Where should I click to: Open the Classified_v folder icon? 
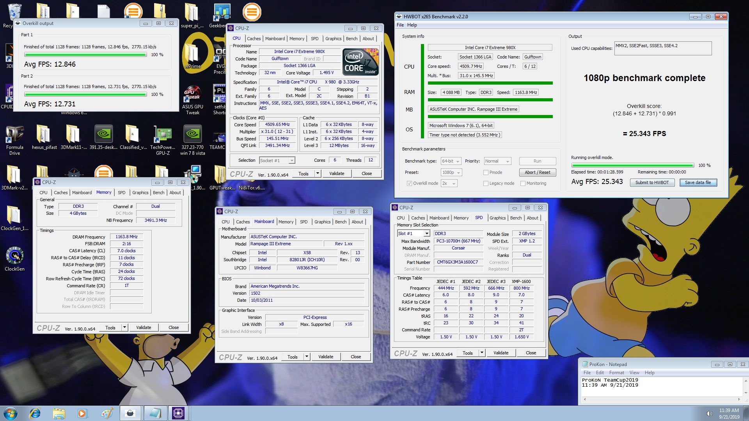(x=133, y=137)
